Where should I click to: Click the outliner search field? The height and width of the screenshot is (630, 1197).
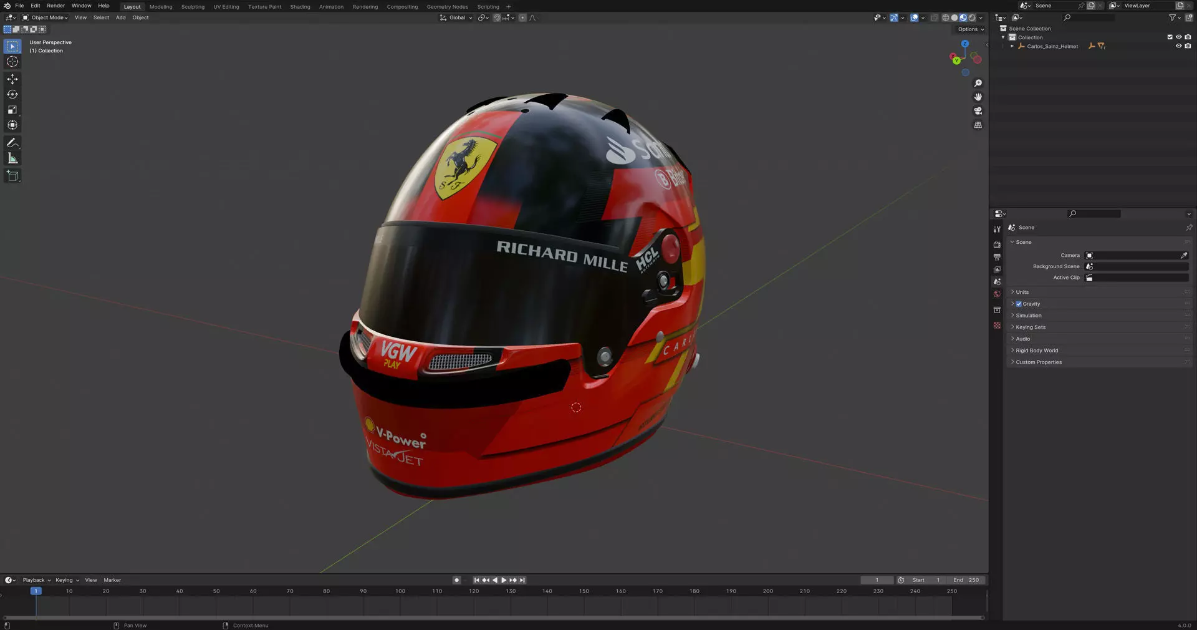(1088, 17)
